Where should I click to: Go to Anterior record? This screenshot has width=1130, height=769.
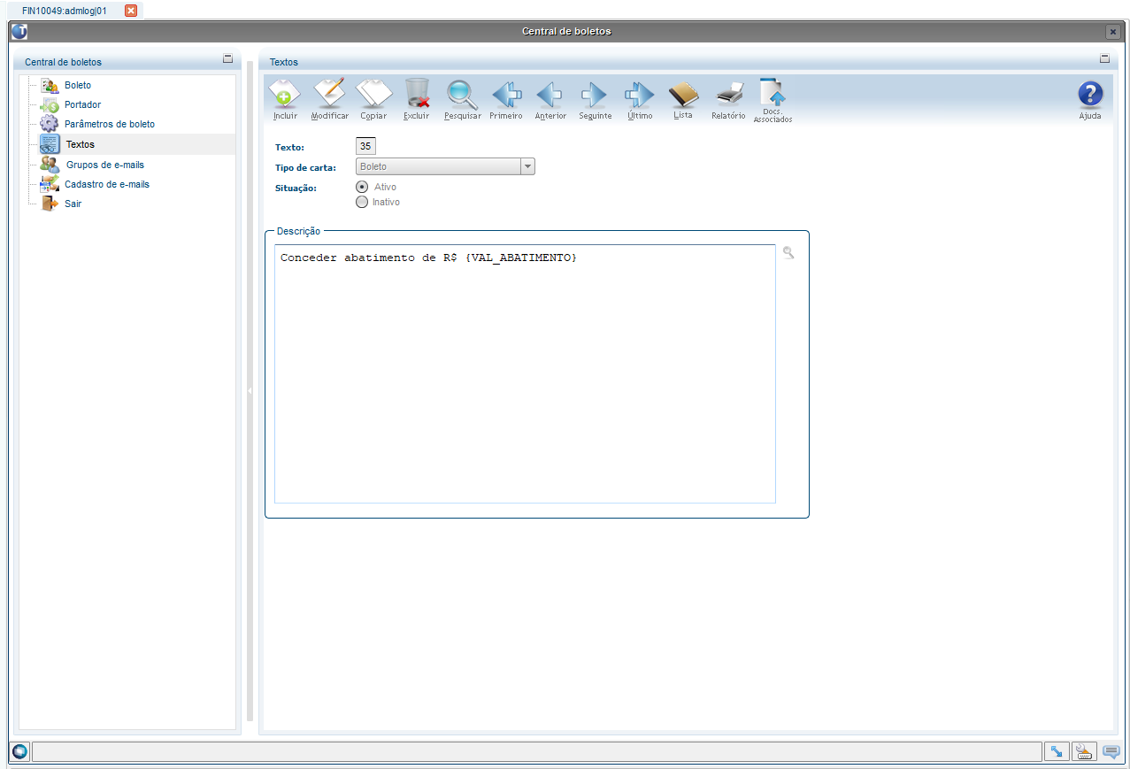click(550, 94)
